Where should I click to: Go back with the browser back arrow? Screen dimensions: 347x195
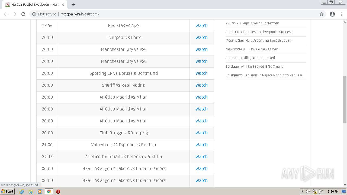coord(6,14)
